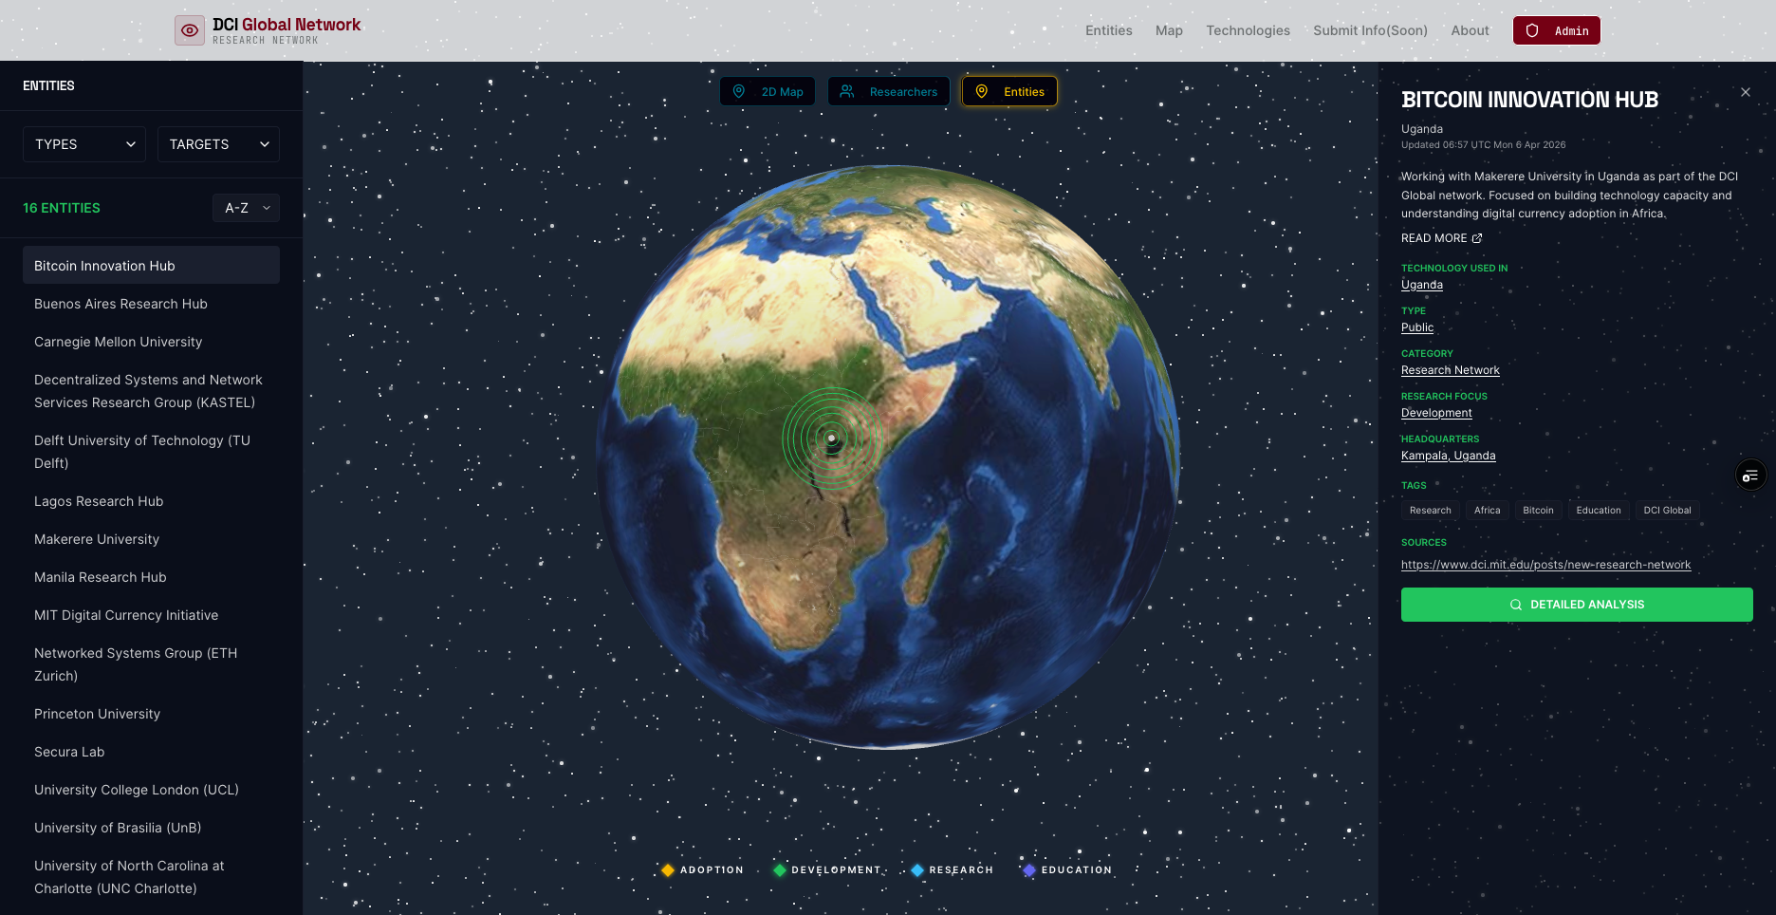The width and height of the screenshot is (1776, 915).
Task: Click the DCI eye logo icon
Action: click(x=190, y=30)
